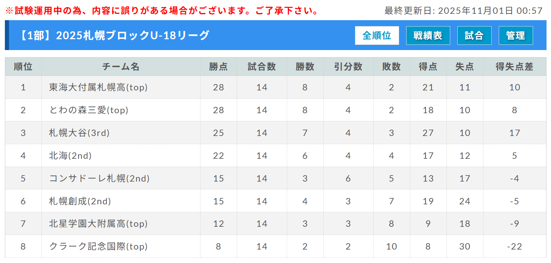Open the 戦績表 tab
Viewport: 551px width, 263px height.
click(428, 35)
